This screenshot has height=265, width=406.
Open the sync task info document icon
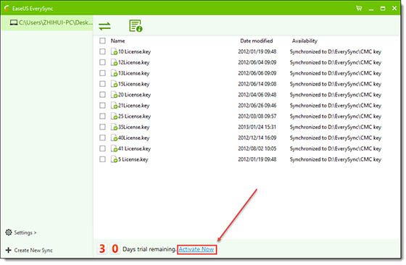point(136,26)
